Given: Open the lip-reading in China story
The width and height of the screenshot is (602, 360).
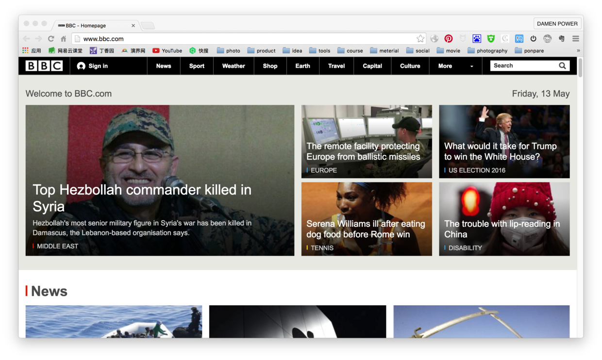Looking at the screenshot, I should (x=504, y=219).
